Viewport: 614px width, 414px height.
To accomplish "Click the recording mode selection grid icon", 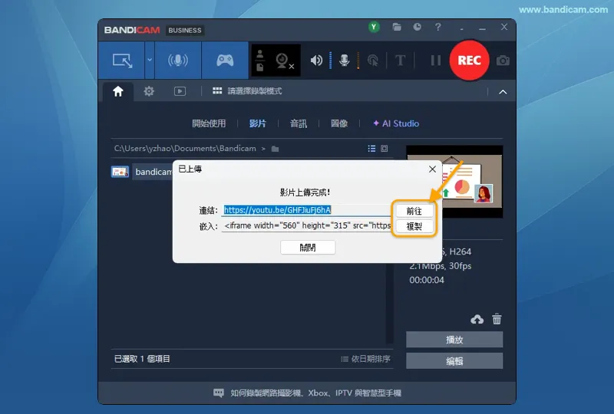I will [x=217, y=90].
